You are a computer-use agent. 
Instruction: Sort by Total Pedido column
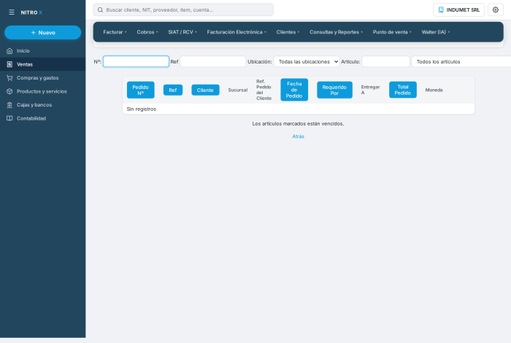coord(403,90)
